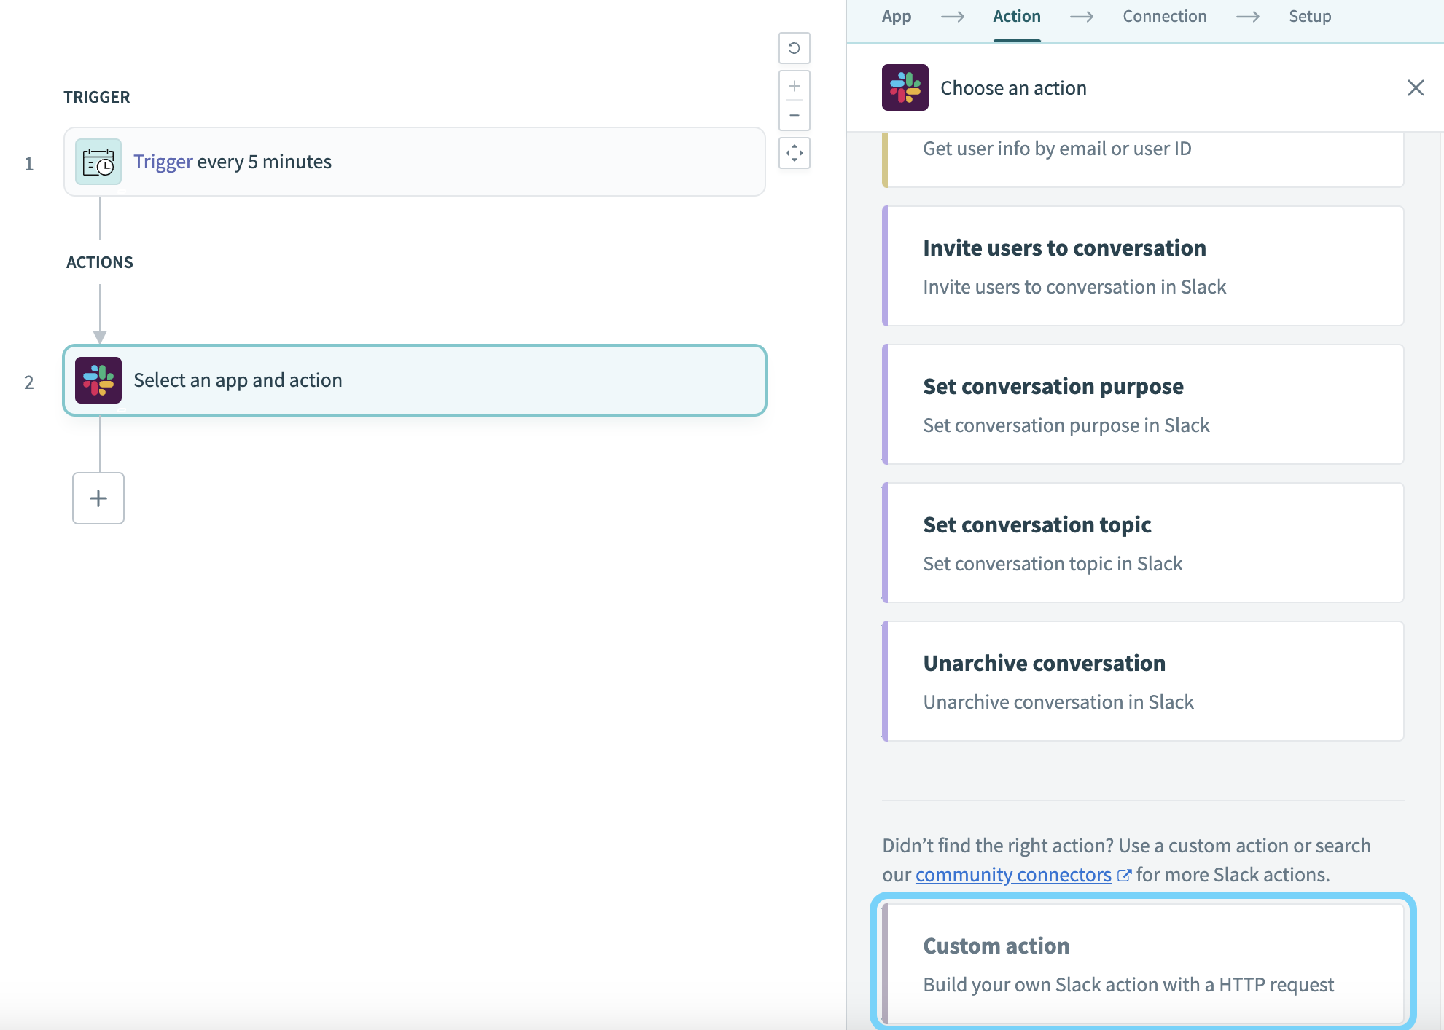Image resolution: width=1444 pixels, height=1030 pixels.
Task: Select Set conversation purpose
Action: (1141, 404)
